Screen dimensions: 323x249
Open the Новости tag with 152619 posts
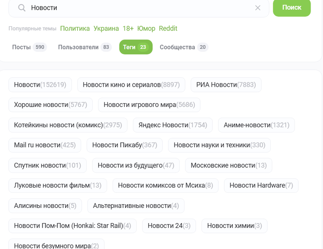click(x=40, y=85)
